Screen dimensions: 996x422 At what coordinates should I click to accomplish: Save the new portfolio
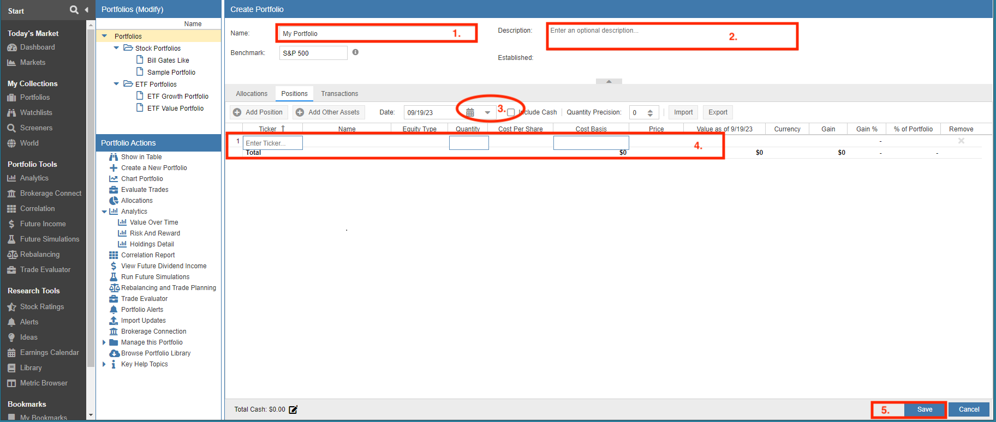925,409
